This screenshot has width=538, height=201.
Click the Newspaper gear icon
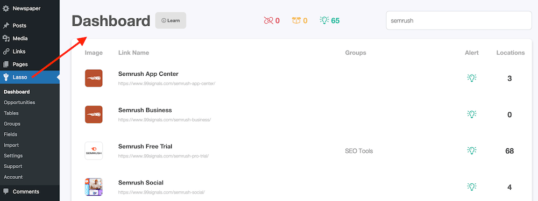[x=6, y=9]
